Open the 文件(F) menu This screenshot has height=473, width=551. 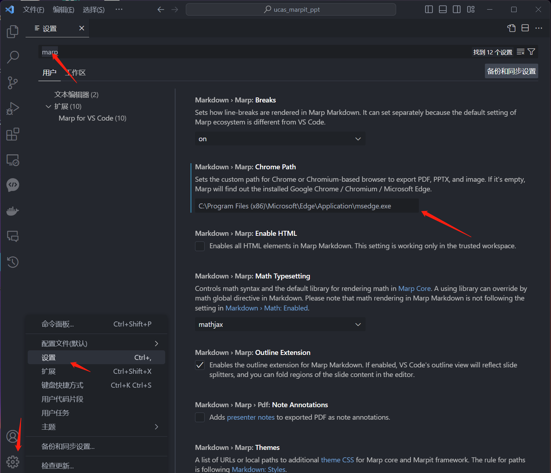[33, 10]
